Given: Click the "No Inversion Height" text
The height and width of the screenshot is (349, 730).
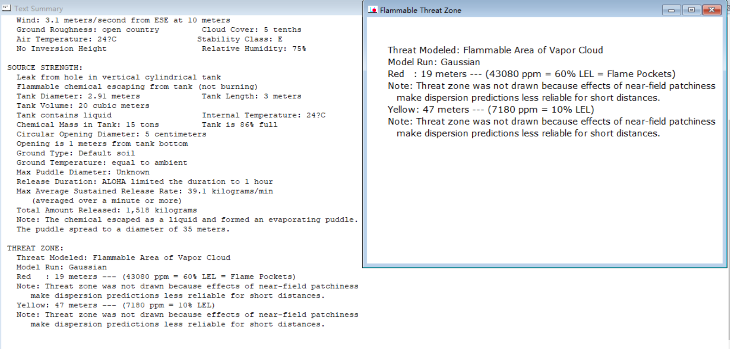Looking at the screenshot, I should click(x=61, y=49).
